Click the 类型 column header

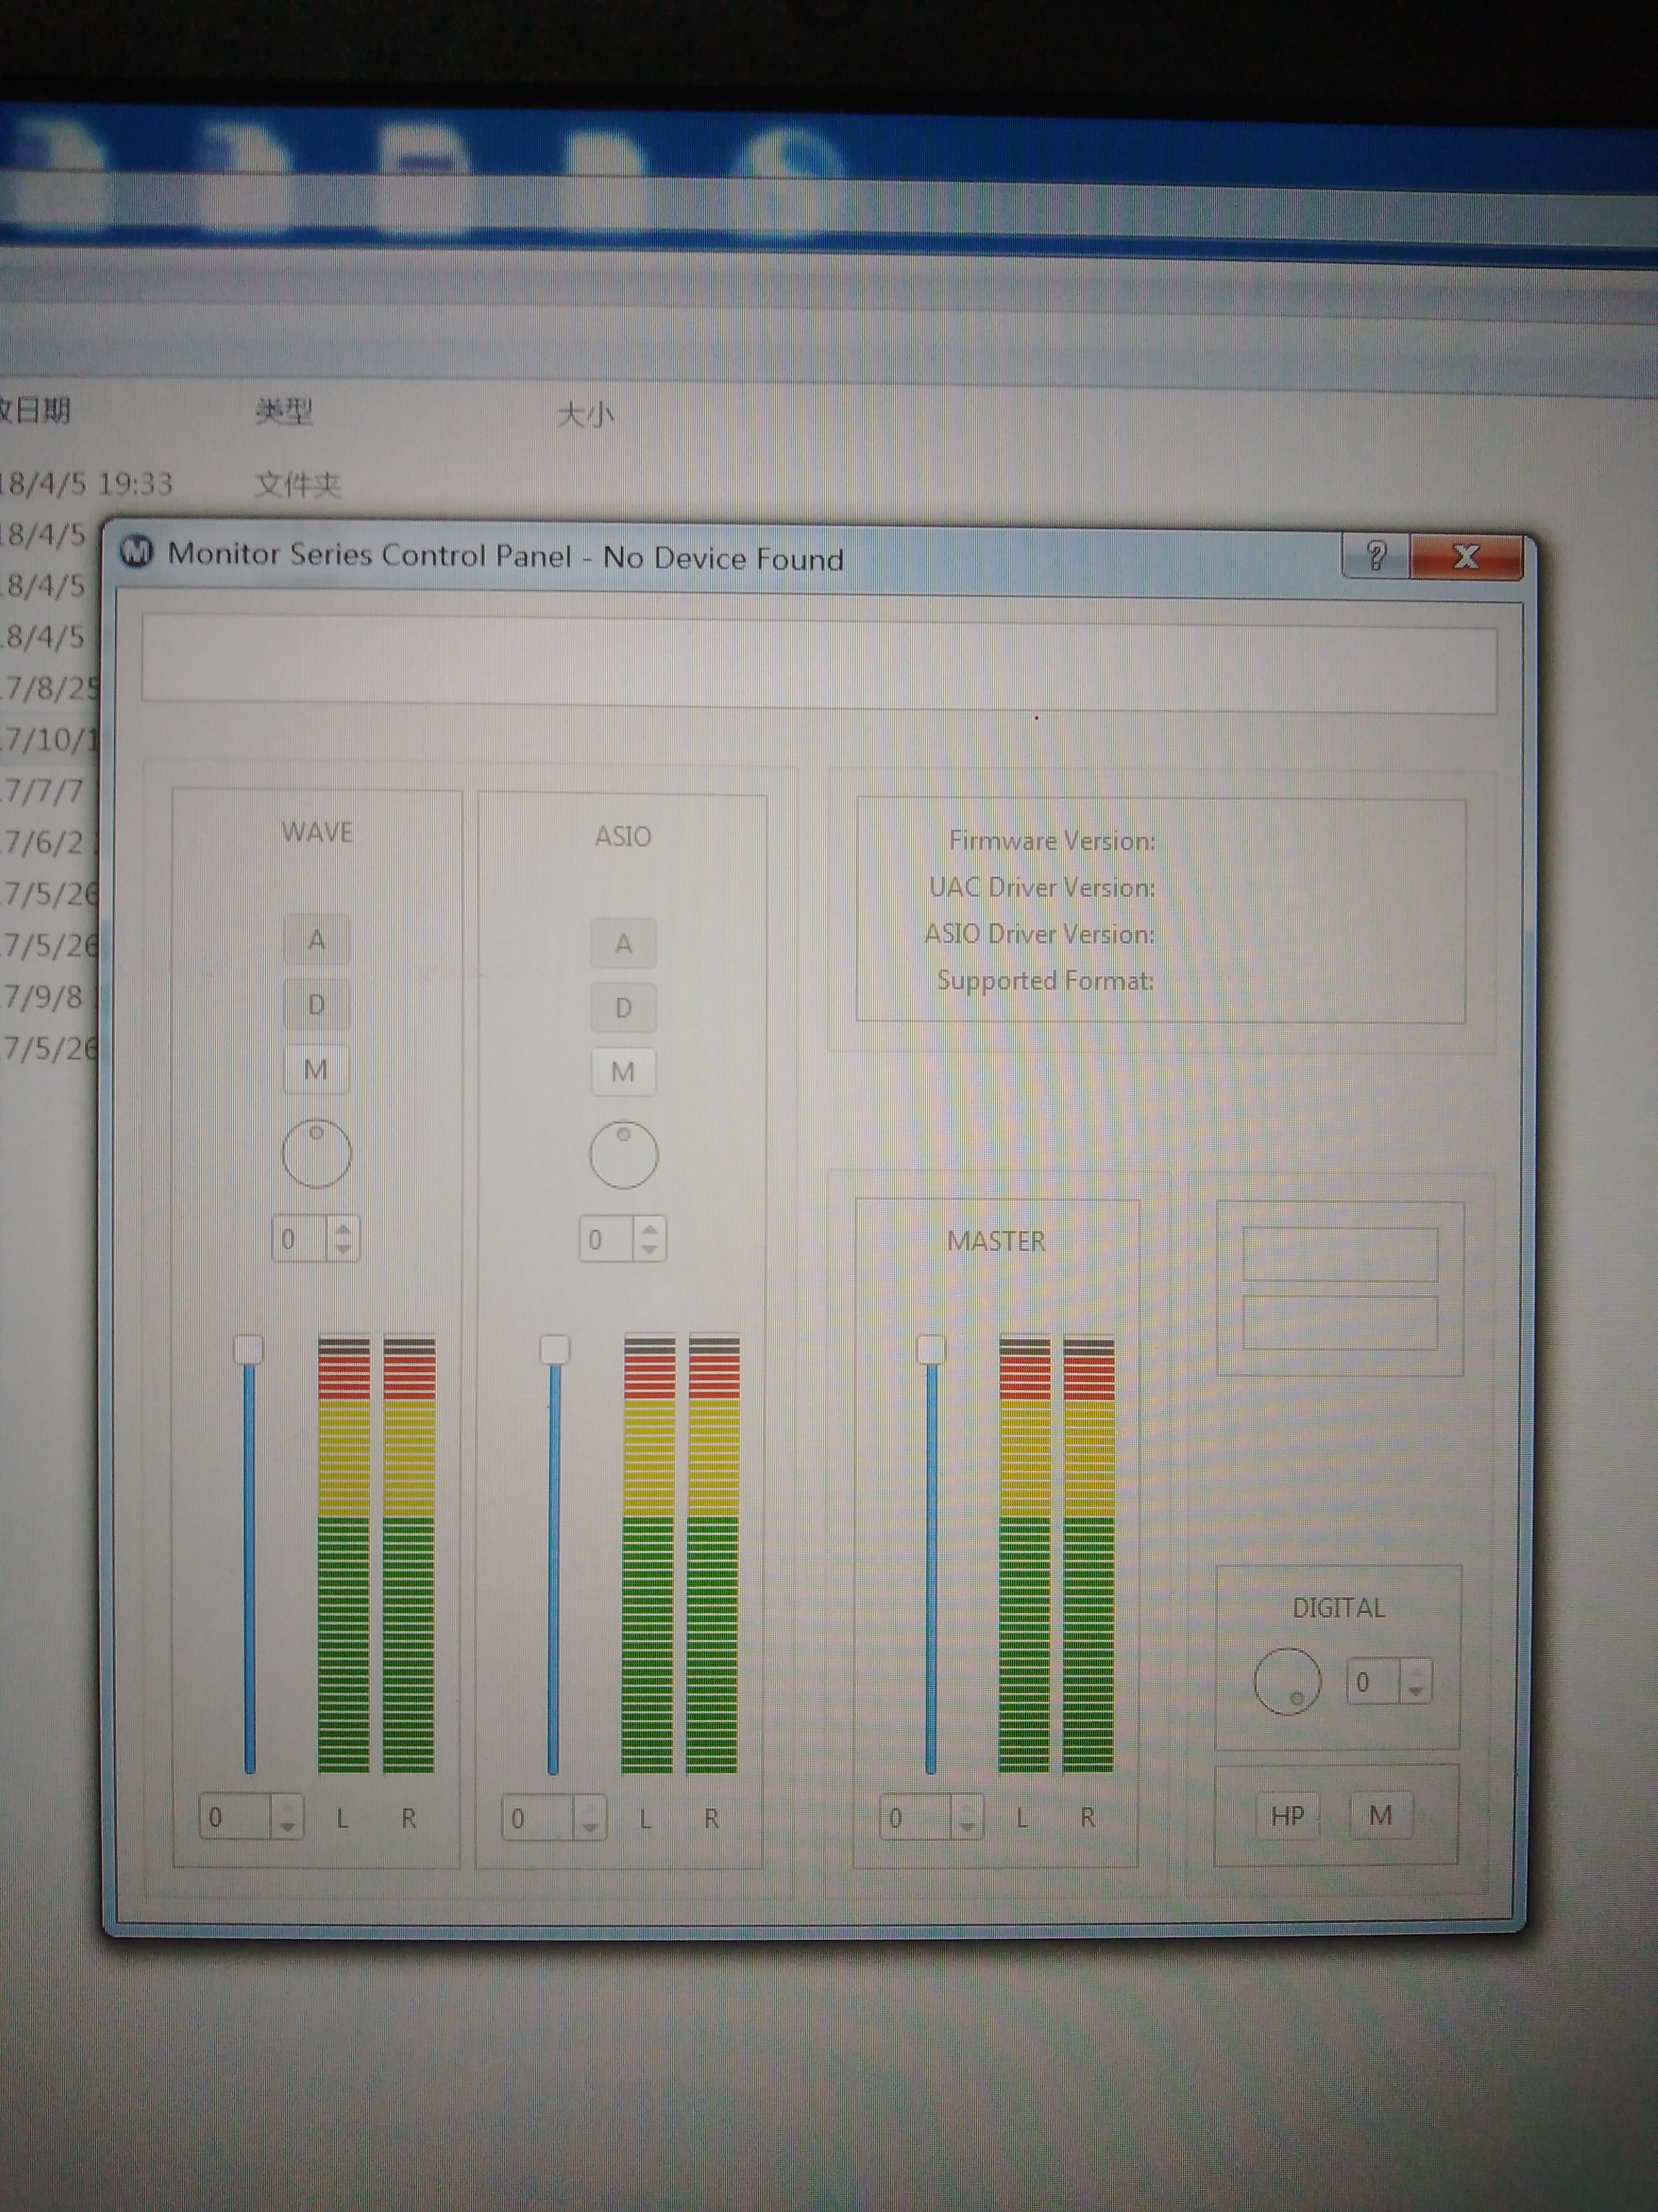284,411
